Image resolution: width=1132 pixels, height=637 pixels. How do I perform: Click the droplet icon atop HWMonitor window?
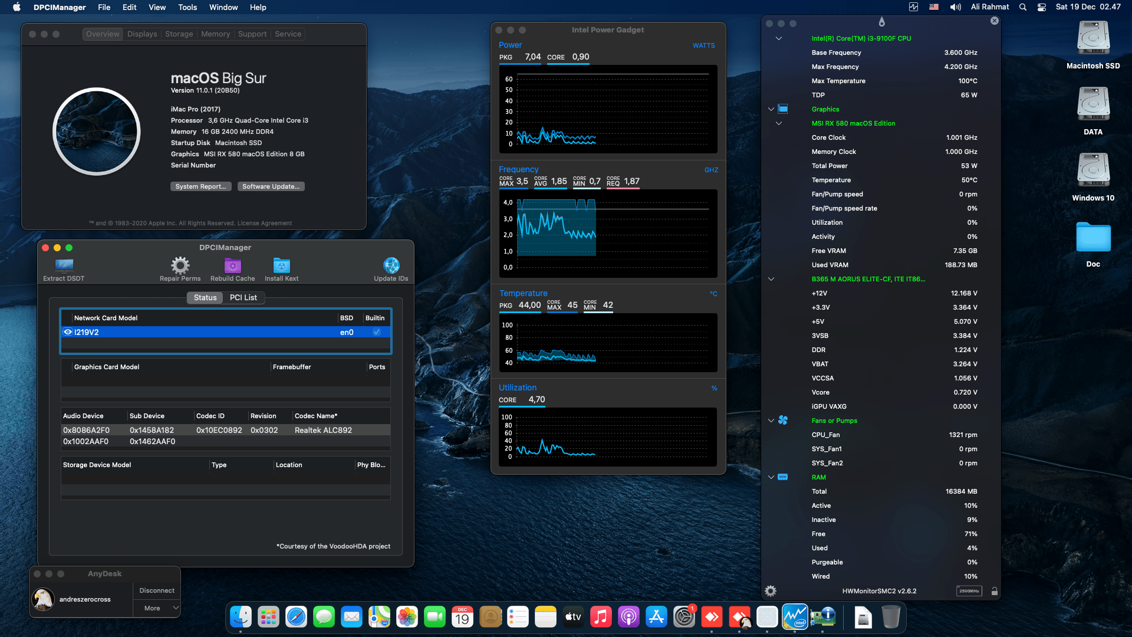881,22
